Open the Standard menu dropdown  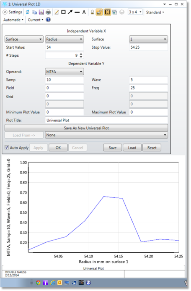pyautogui.click(x=155, y=12)
